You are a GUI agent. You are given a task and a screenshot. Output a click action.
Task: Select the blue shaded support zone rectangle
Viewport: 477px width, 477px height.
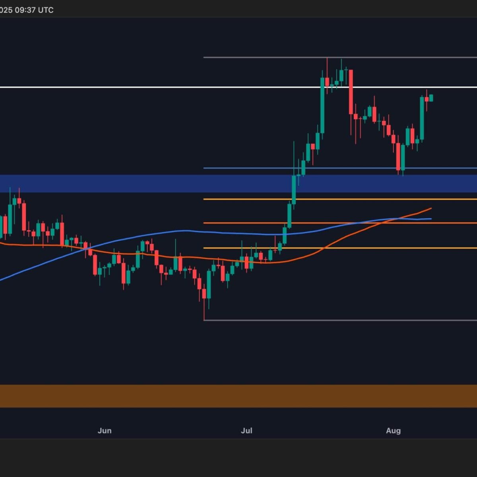(238, 184)
